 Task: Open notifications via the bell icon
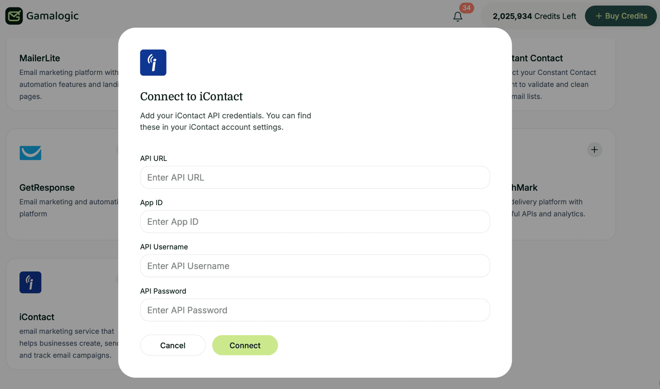click(x=458, y=17)
